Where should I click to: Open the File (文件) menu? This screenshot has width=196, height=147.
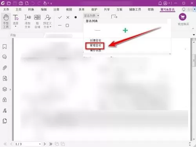pyautogui.click(x=6, y=9)
